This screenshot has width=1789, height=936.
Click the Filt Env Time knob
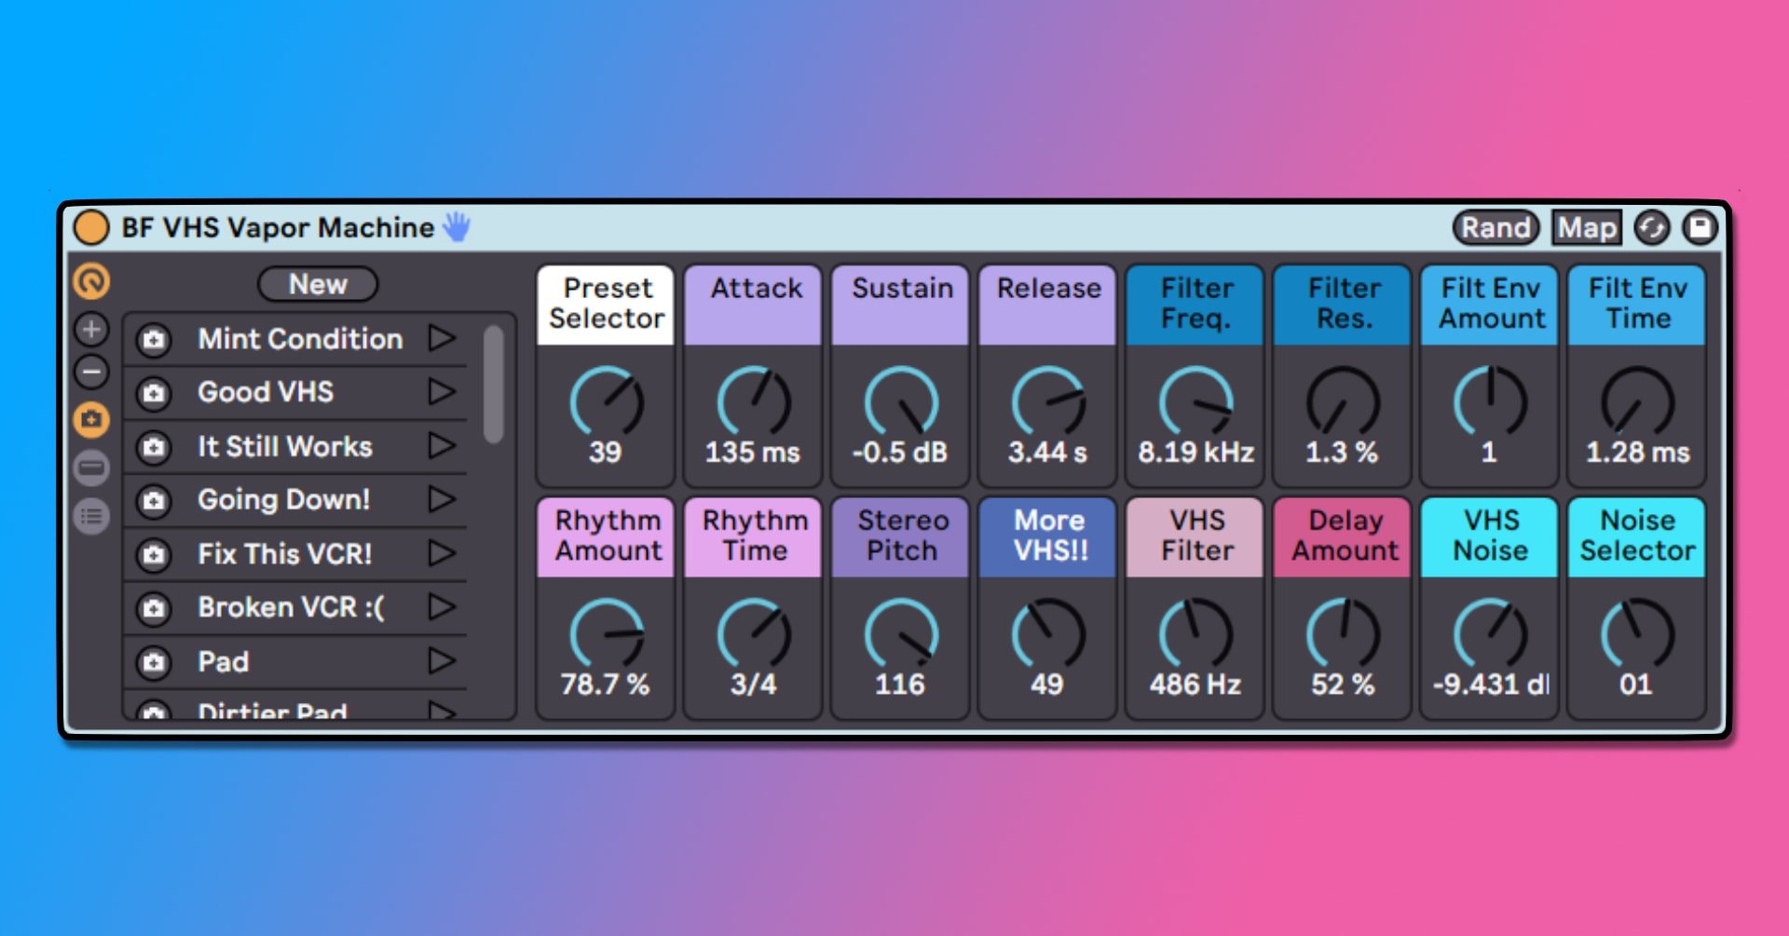[1637, 401]
